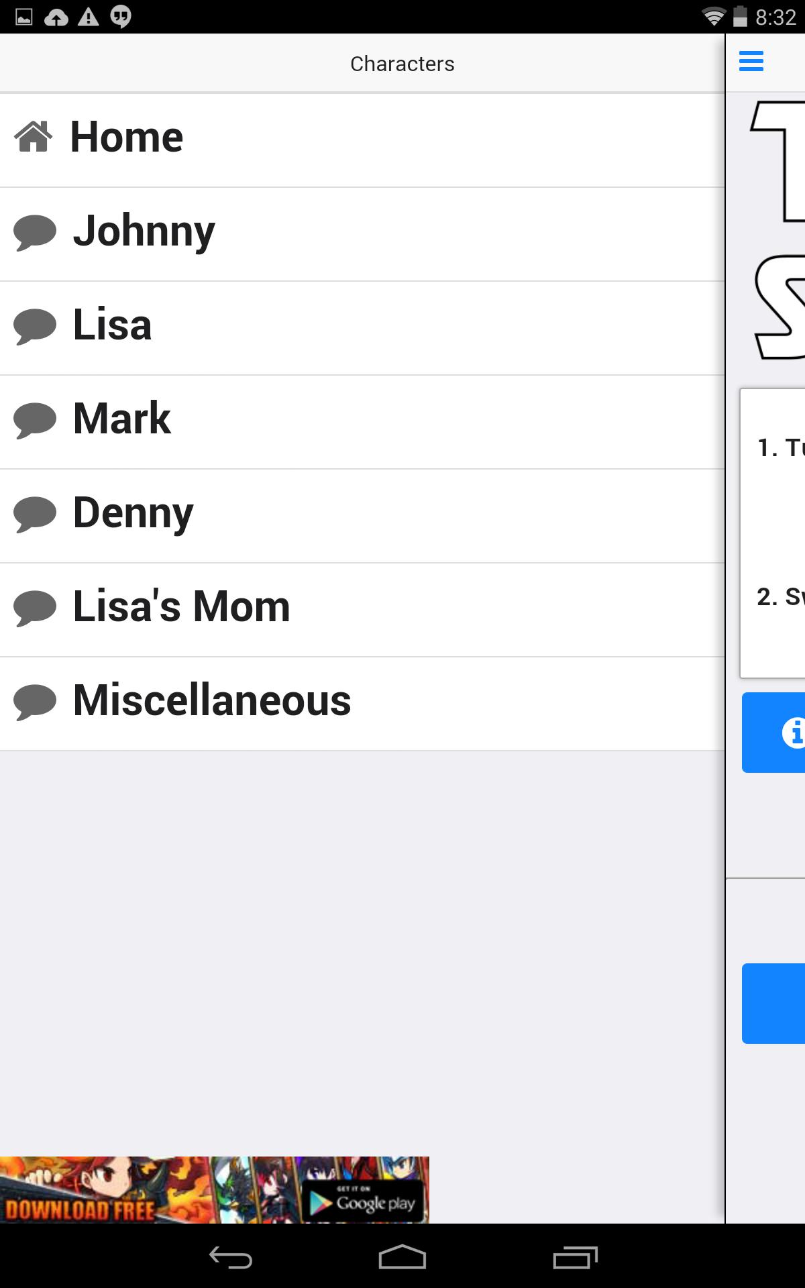Open Mark's sound list
The image size is (805, 1288).
(x=362, y=423)
